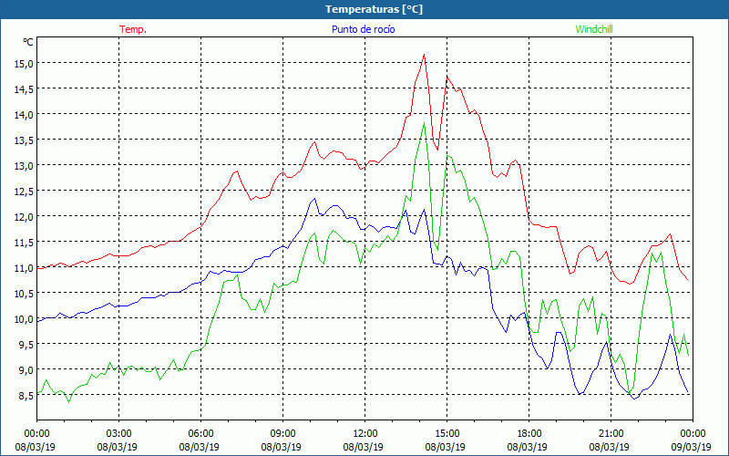Image resolution: width=729 pixels, height=456 pixels.
Task: Click the 14,0 y-axis value
Action: pyautogui.click(x=24, y=115)
